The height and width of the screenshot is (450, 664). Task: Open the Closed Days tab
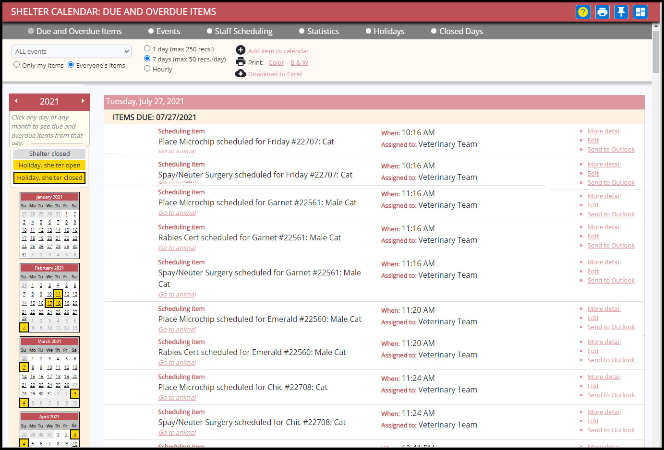pyautogui.click(x=457, y=31)
